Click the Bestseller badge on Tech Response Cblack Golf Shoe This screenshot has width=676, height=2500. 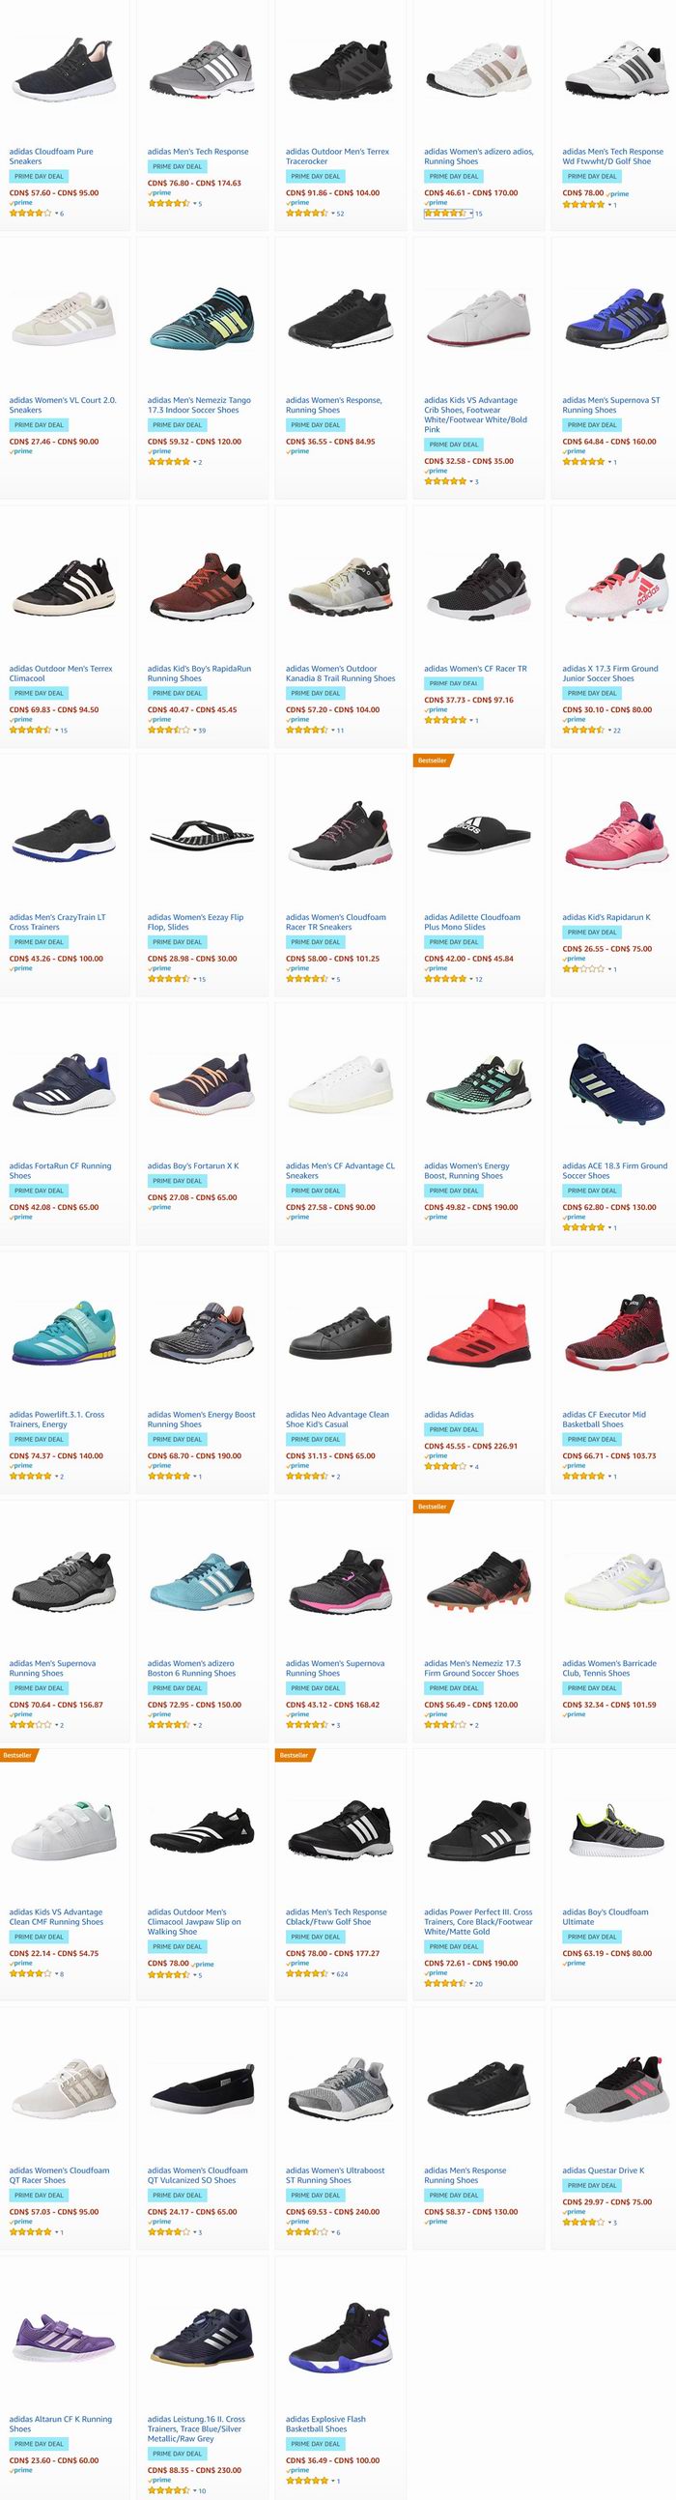pos(294,1755)
